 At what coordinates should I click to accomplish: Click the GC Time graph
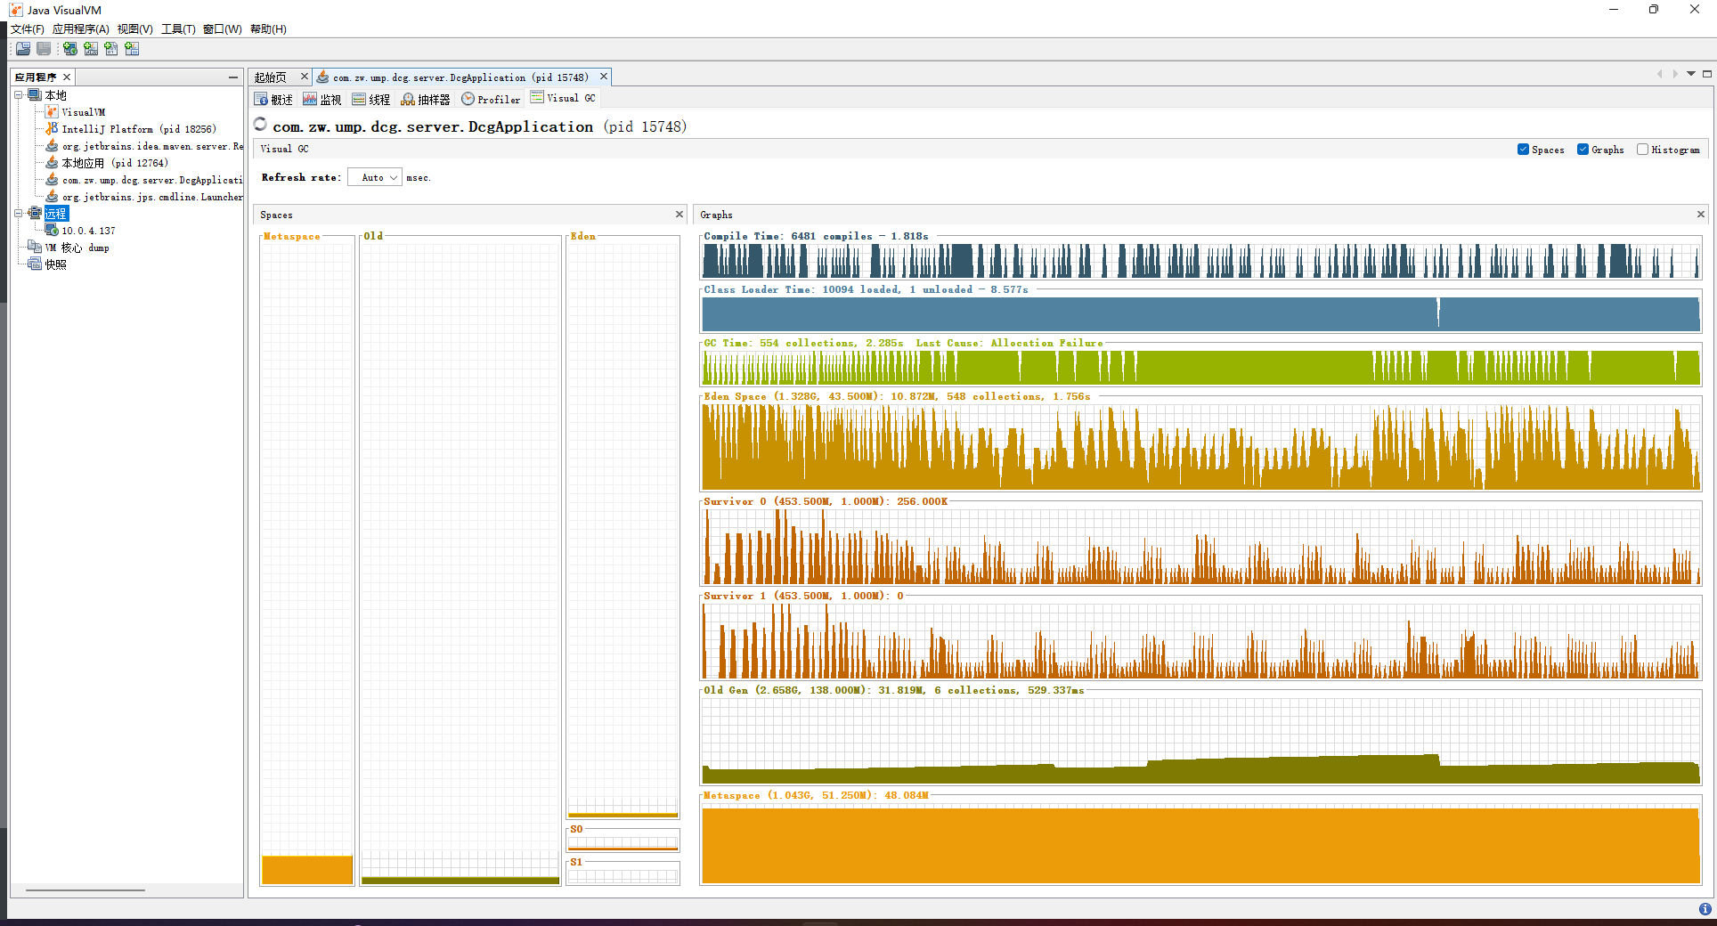[1201, 368]
